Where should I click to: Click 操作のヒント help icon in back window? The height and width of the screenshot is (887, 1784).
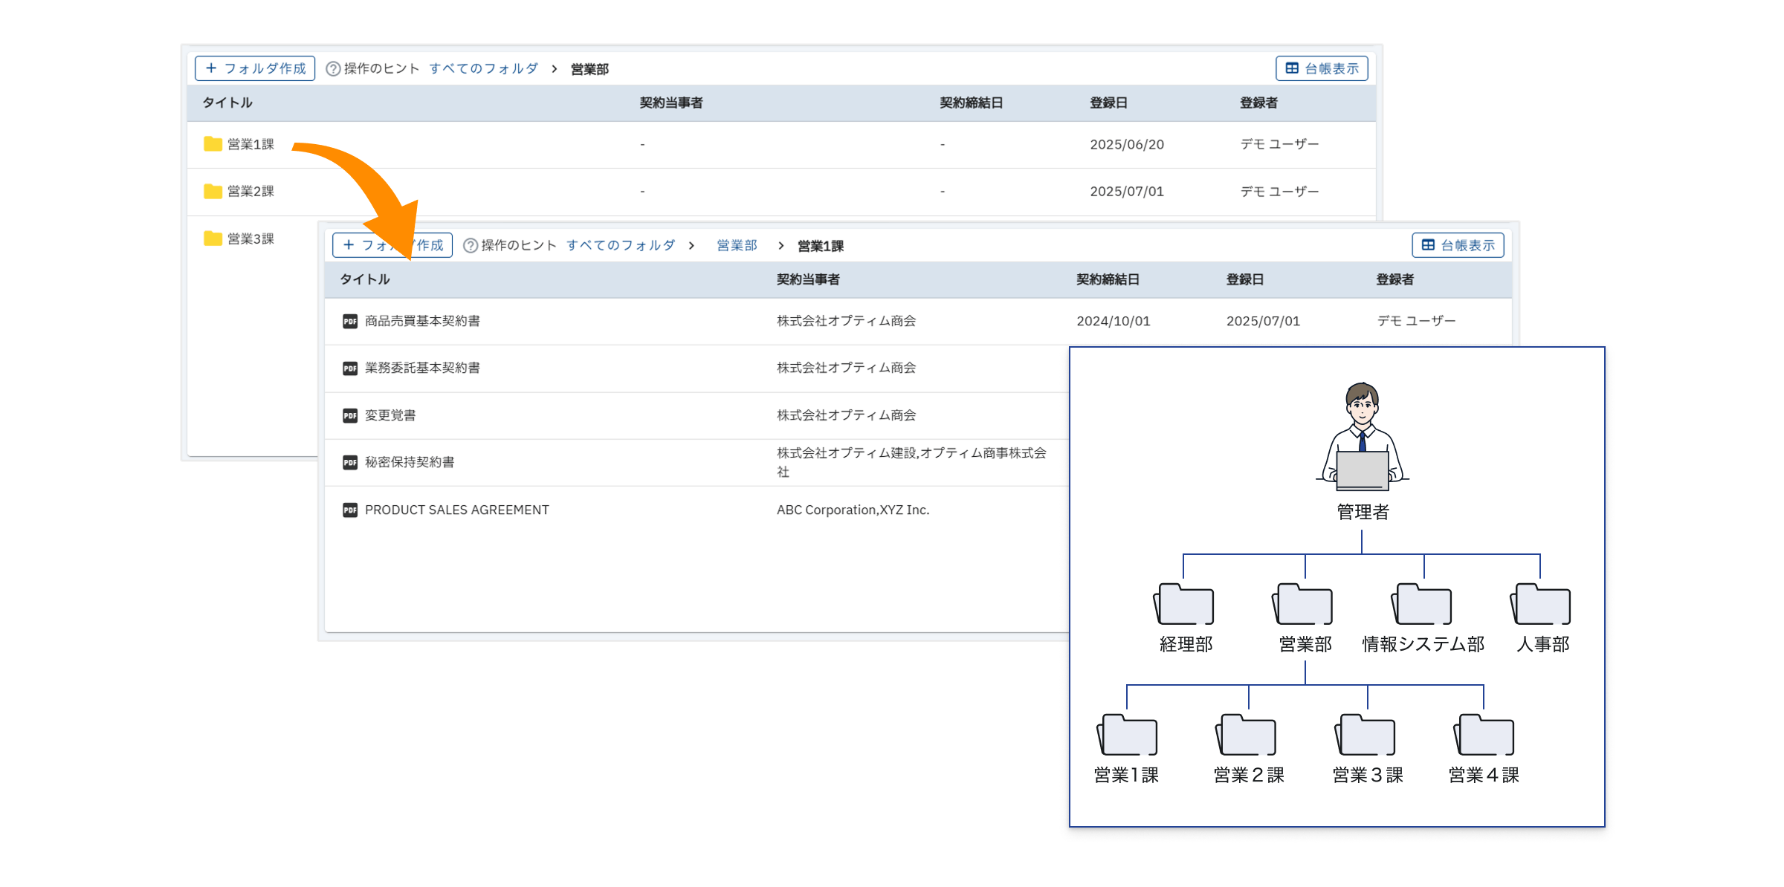(x=334, y=69)
